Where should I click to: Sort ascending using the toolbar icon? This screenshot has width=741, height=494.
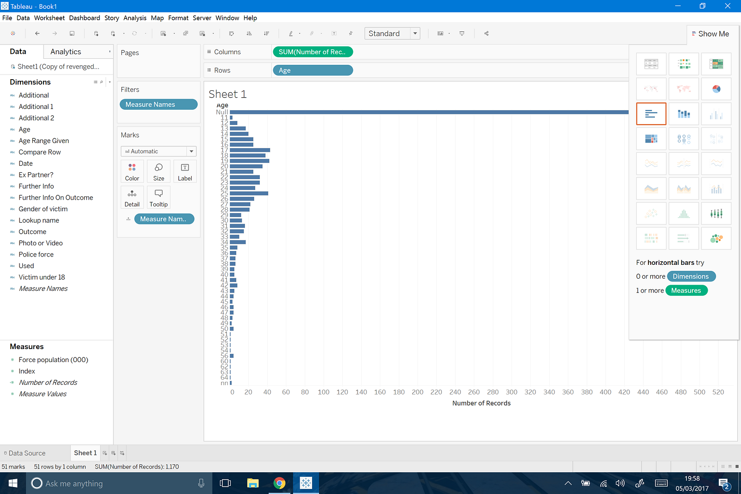pos(249,33)
